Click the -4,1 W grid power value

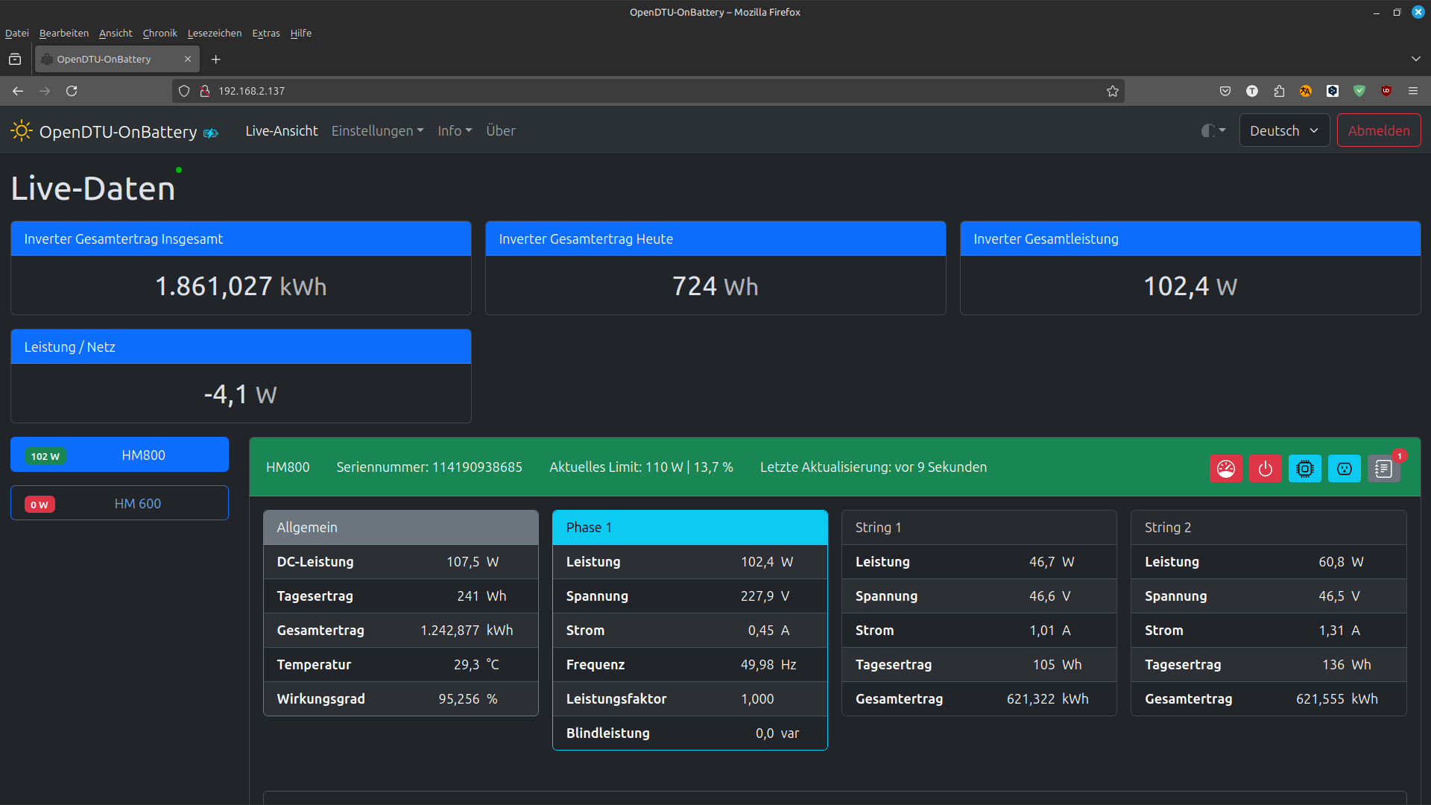(241, 394)
